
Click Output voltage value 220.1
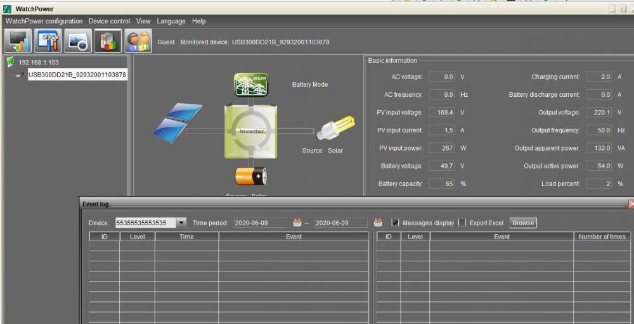[x=599, y=112]
